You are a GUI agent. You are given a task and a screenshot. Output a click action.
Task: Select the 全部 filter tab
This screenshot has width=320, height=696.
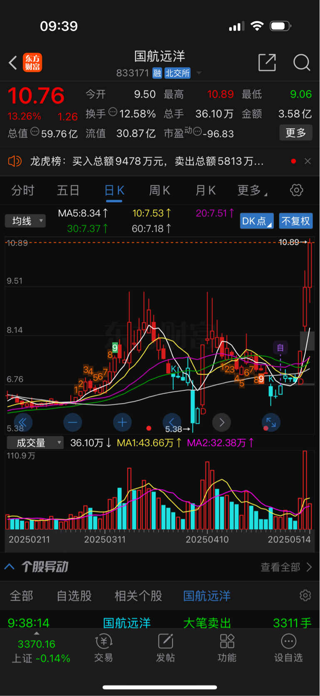tap(21, 596)
